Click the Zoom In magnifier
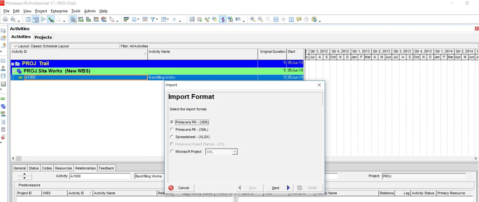Viewport: 479px width, 202px height. click(253, 19)
